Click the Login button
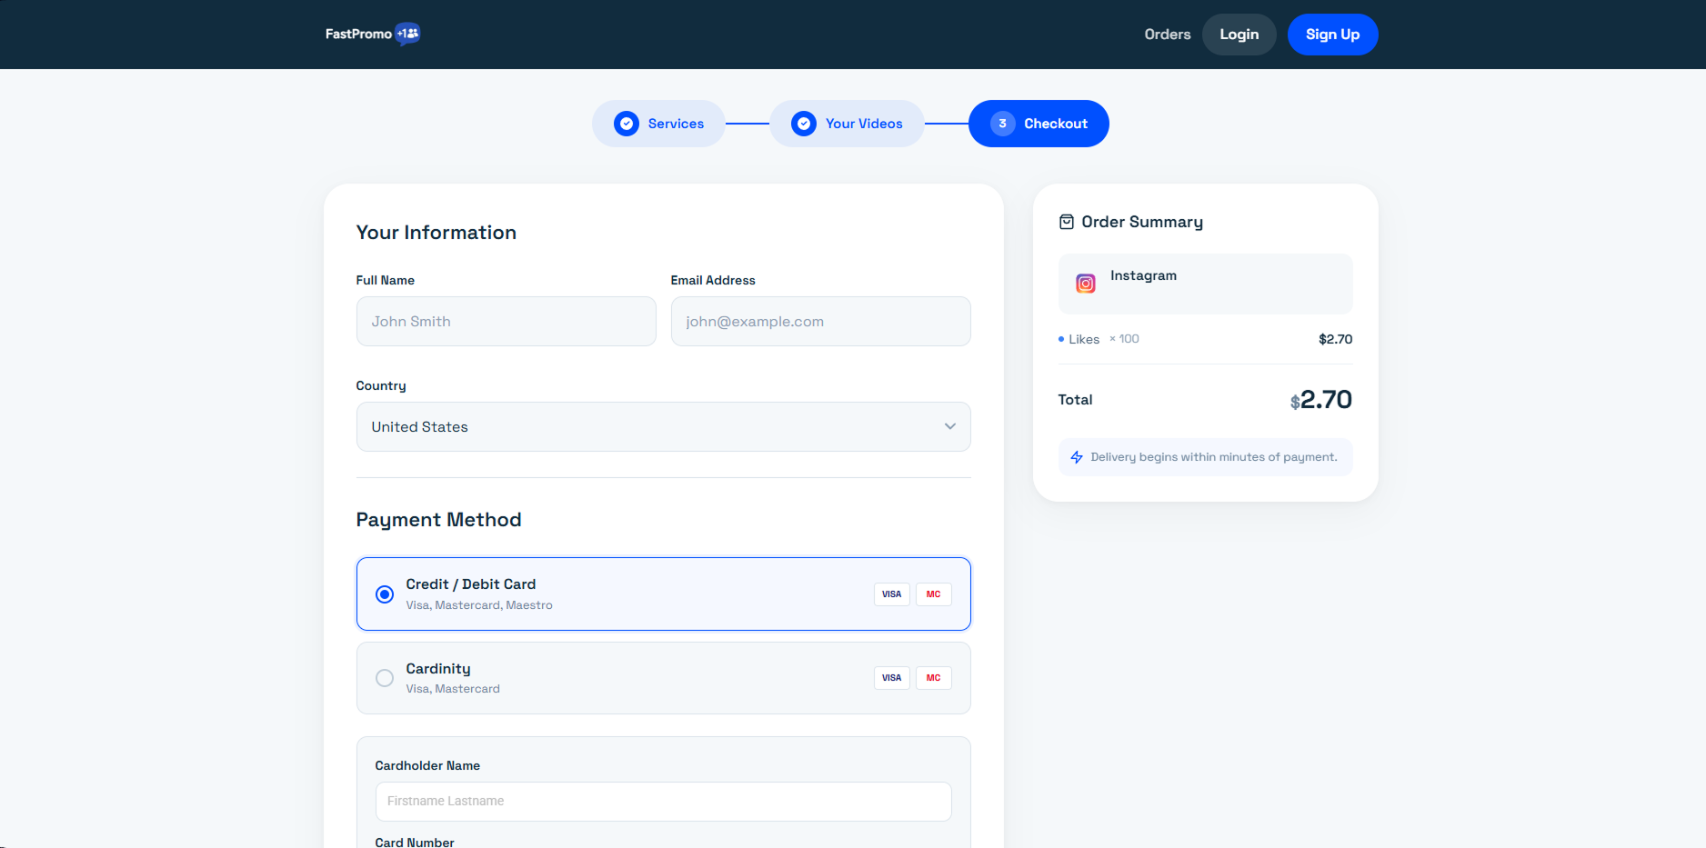Image resolution: width=1706 pixels, height=848 pixels. pos(1239,35)
